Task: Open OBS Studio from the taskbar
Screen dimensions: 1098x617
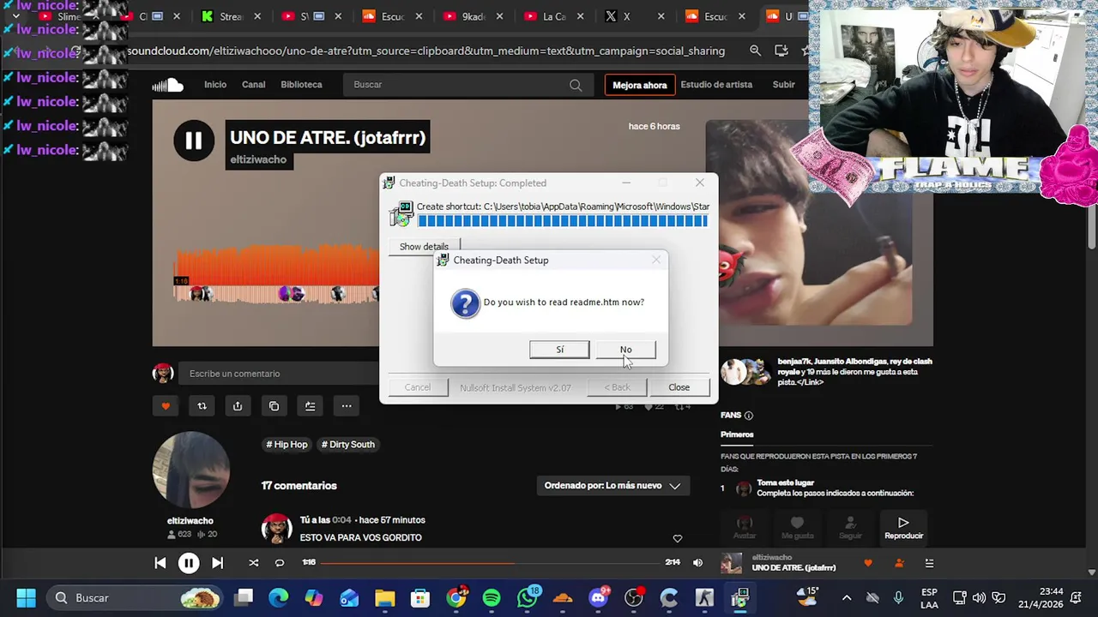Action: click(634, 597)
